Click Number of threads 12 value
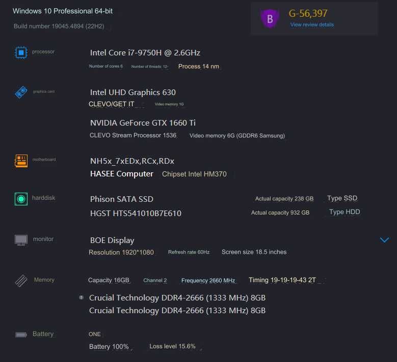 149,67
